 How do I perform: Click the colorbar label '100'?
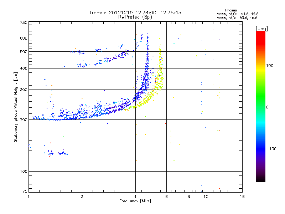point(270,66)
